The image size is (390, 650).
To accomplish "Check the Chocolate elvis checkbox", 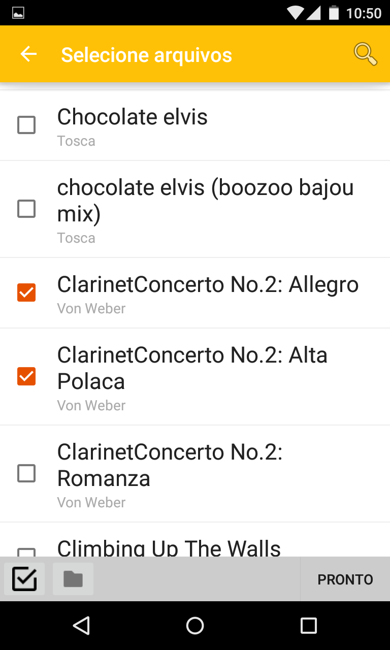I will point(26,125).
